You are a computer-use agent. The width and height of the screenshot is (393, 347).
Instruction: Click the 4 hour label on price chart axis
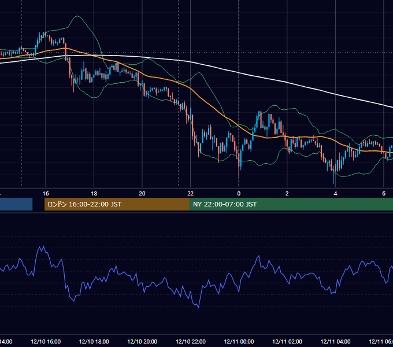(335, 194)
